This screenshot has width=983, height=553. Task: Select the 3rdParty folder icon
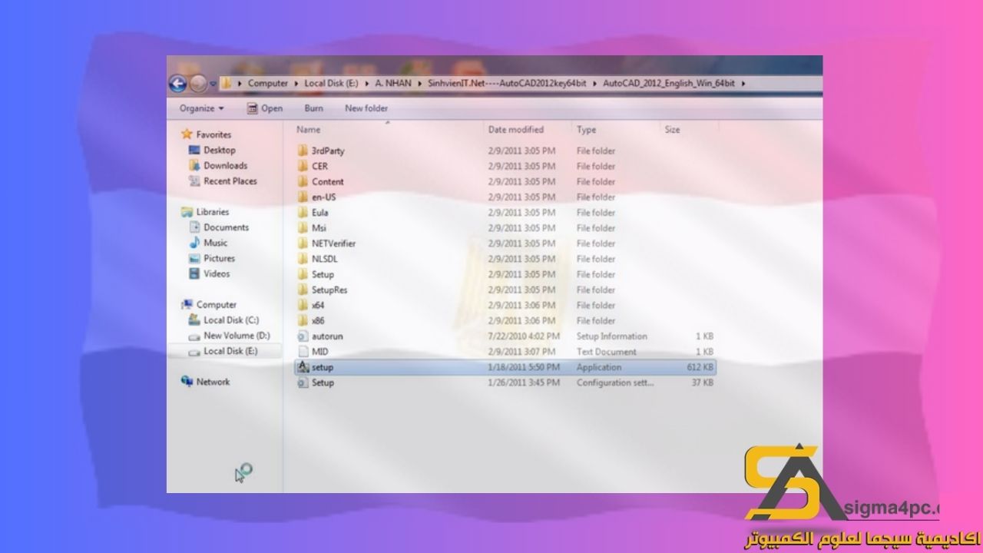click(x=303, y=151)
